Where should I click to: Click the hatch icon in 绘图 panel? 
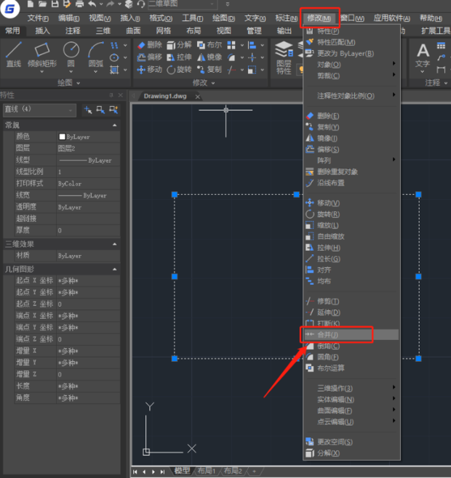pyautogui.click(x=114, y=70)
